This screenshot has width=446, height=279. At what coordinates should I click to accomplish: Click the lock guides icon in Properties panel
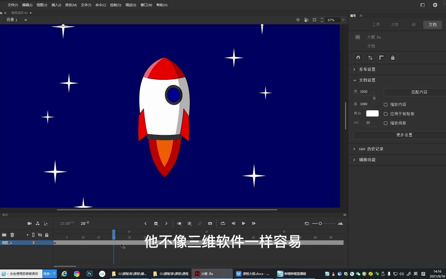[393, 58]
